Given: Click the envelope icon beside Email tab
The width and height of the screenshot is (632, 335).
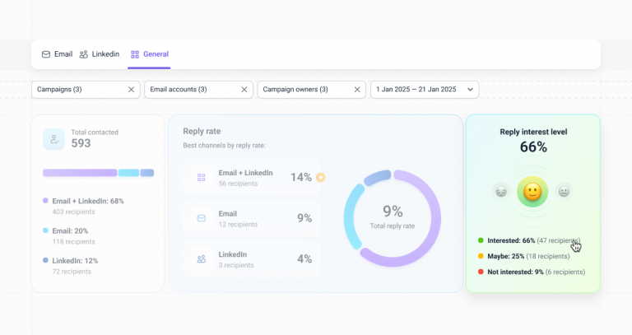Looking at the screenshot, I should [x=46, y=54].
